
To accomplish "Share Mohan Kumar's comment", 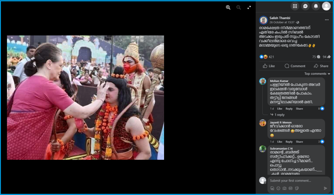I will pyautogui.click(x=299, y=109).
